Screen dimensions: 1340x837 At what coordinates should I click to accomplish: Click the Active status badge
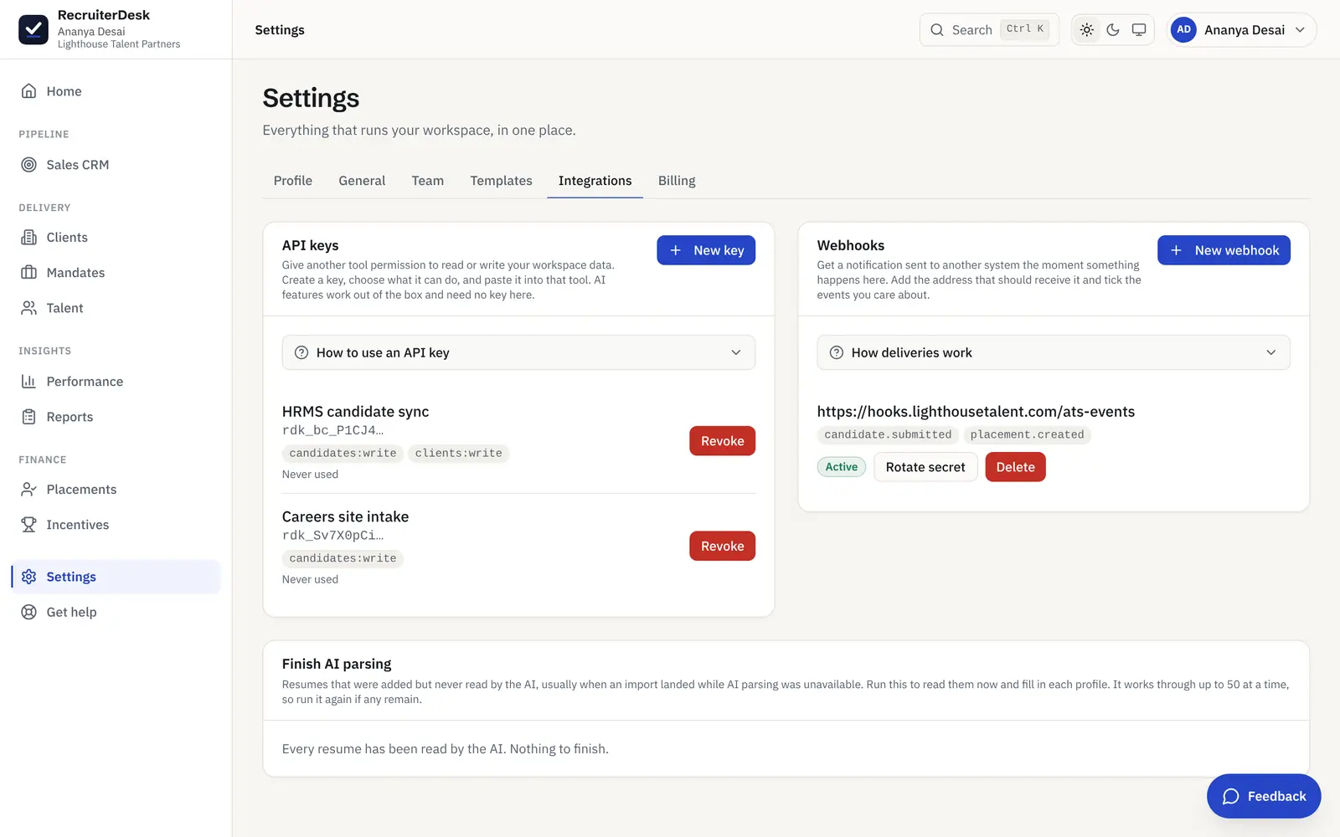click(842, 467)
